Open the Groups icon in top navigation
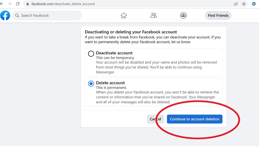Viewport: 259px width, 146px height. click(183, 15)
